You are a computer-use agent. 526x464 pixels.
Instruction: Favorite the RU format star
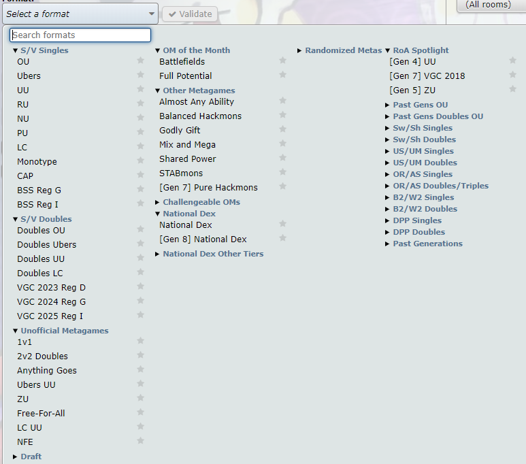(x=141, y=103)
